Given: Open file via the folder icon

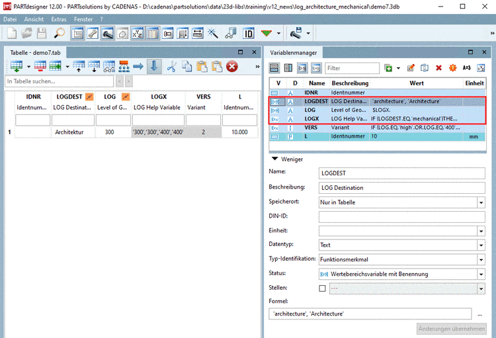Looking at the screenshot, I should [x=26, y=33].
